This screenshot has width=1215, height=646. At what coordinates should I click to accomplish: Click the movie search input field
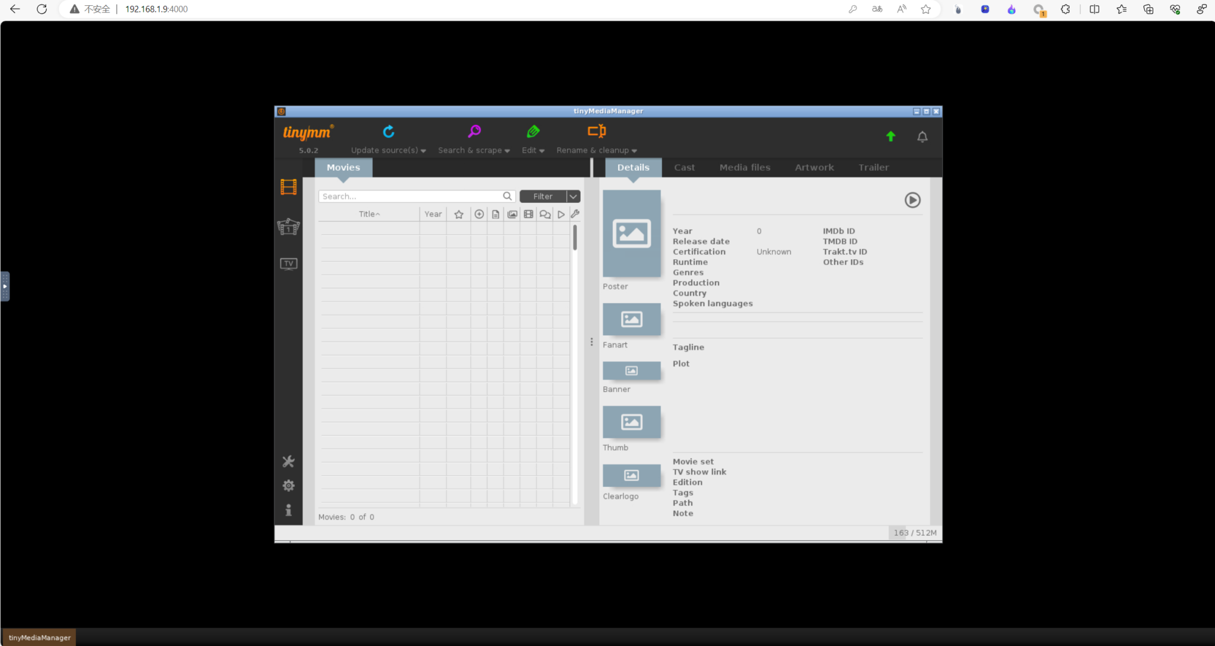click(416, 196)
